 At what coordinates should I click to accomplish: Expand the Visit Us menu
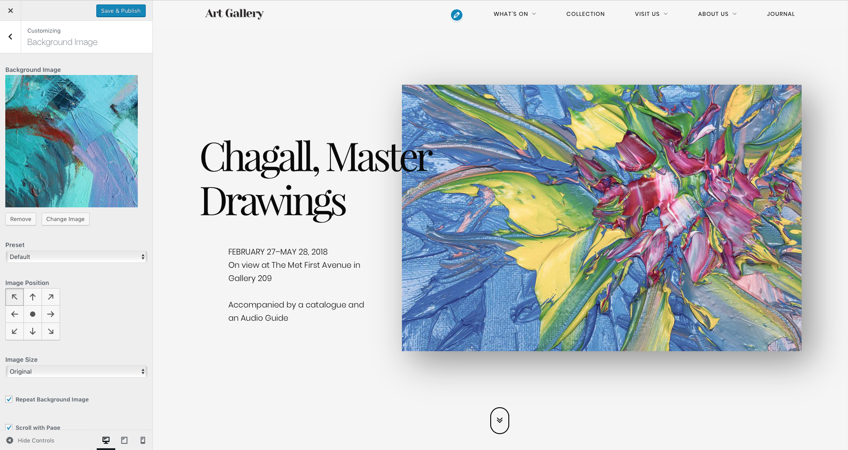point(651,14)
